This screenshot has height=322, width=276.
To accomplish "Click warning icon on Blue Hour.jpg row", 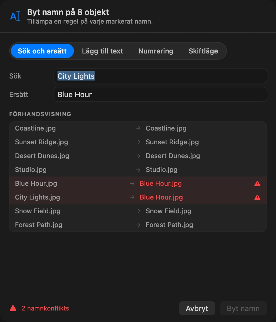I will (257, 184).
